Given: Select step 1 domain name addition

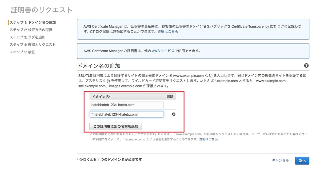Looking at the screenshot, I should click(x=33, y=22).
